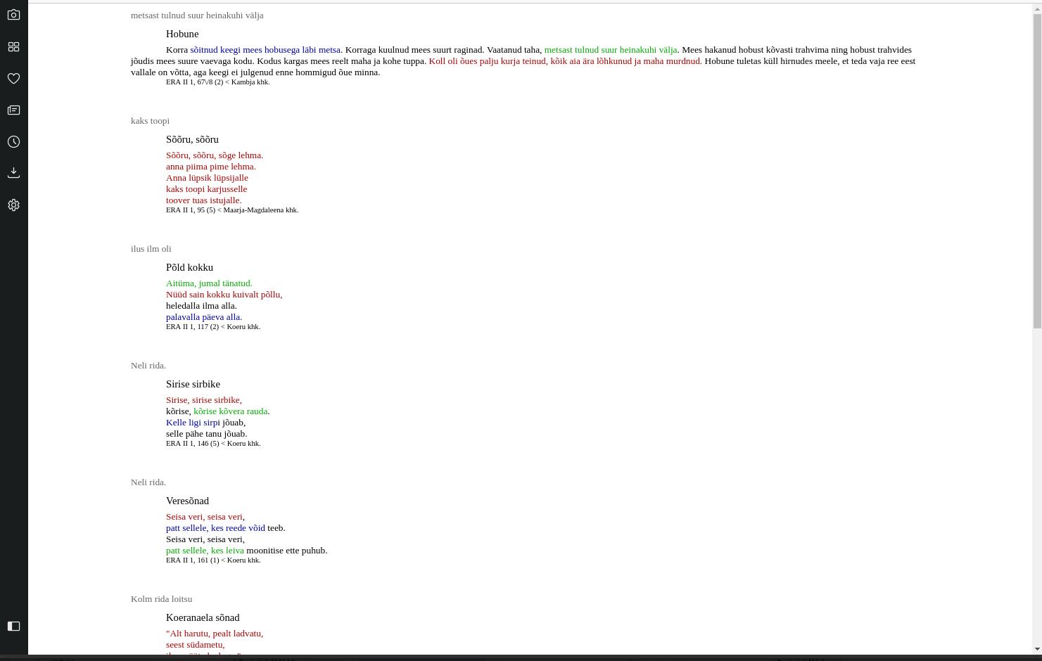Click the scrollbar down arrow
Image resolution: width=1042 pixels, height=661 pixels.
(x=1036, y=649)
